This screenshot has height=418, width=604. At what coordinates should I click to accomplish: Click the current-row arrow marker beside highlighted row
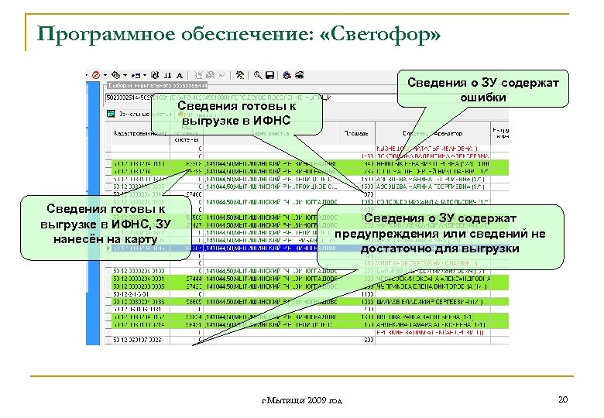108,248
